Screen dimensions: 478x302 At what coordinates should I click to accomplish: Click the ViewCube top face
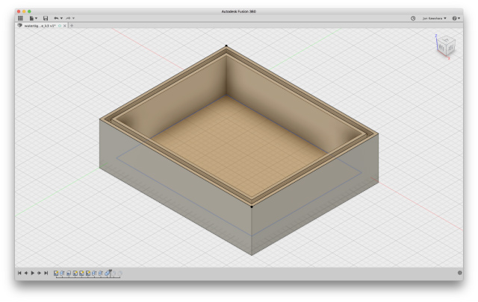click(x=446, y=40)
